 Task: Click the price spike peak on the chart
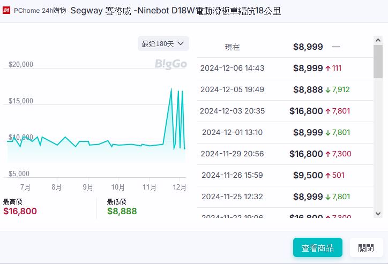[171, 89]
